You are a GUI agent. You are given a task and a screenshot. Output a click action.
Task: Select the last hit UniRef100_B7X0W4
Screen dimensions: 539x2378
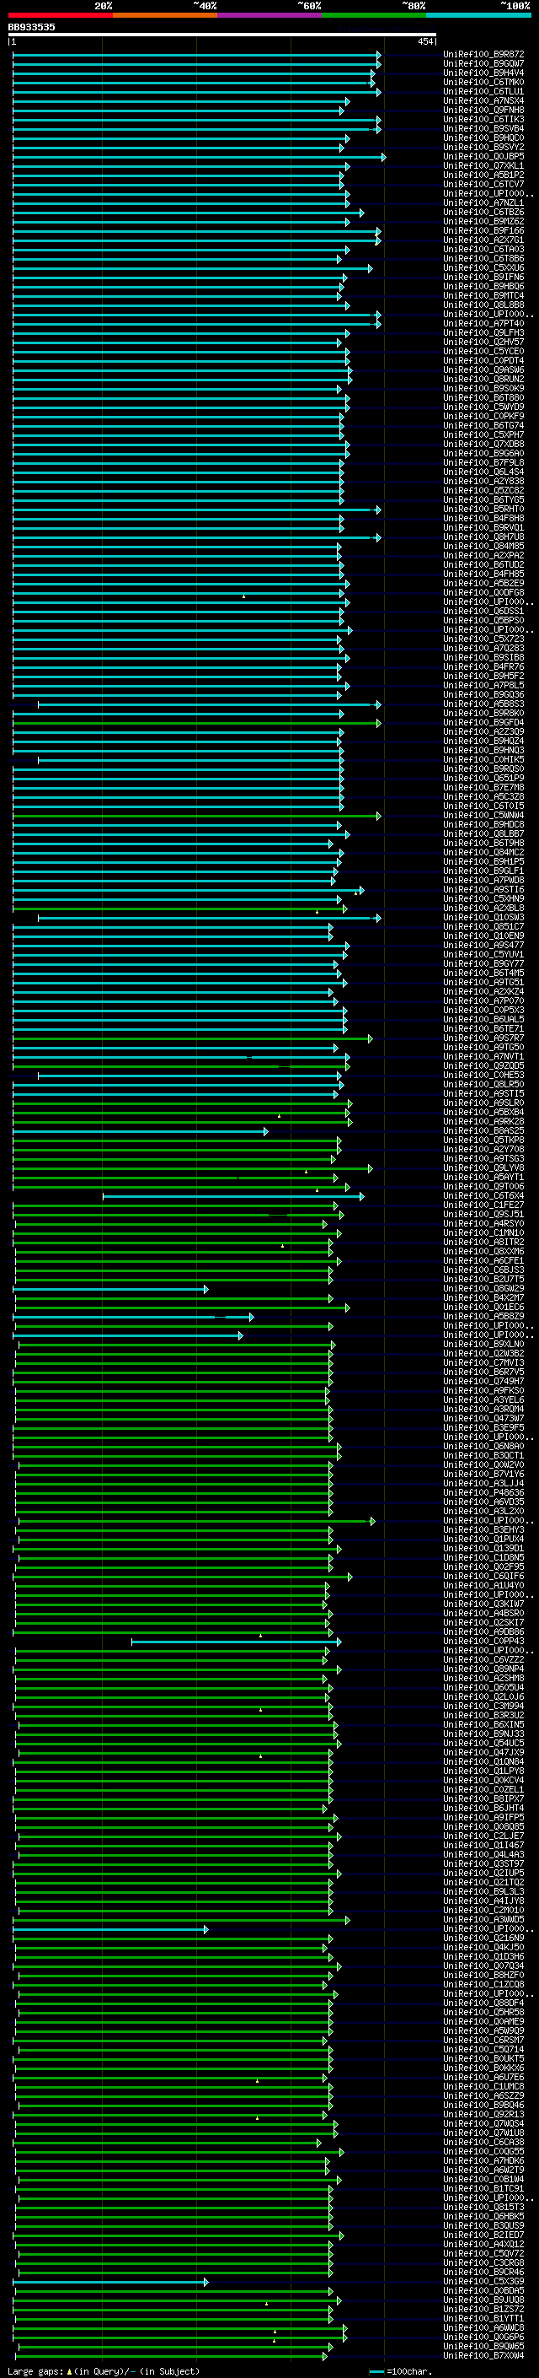[x=483, y=2356]
